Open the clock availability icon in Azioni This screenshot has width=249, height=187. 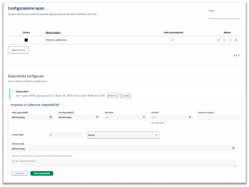(x=230, y=40)
